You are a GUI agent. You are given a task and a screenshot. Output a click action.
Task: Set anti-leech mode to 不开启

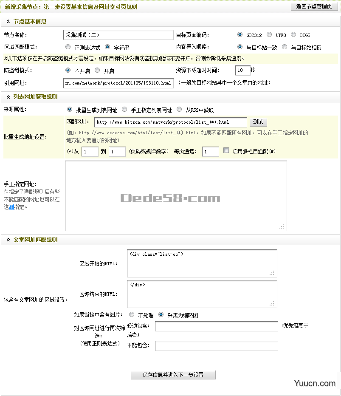pos(68,71)
